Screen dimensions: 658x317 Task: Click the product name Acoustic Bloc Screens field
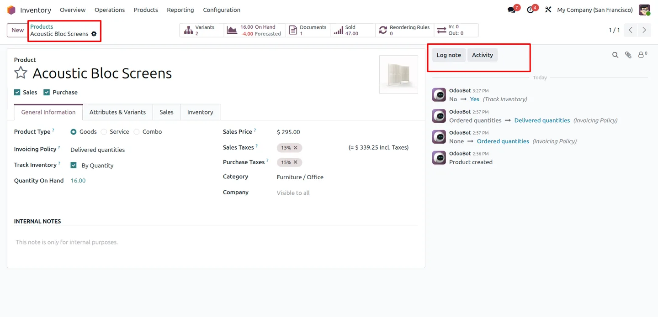click(x=102, y=73)
